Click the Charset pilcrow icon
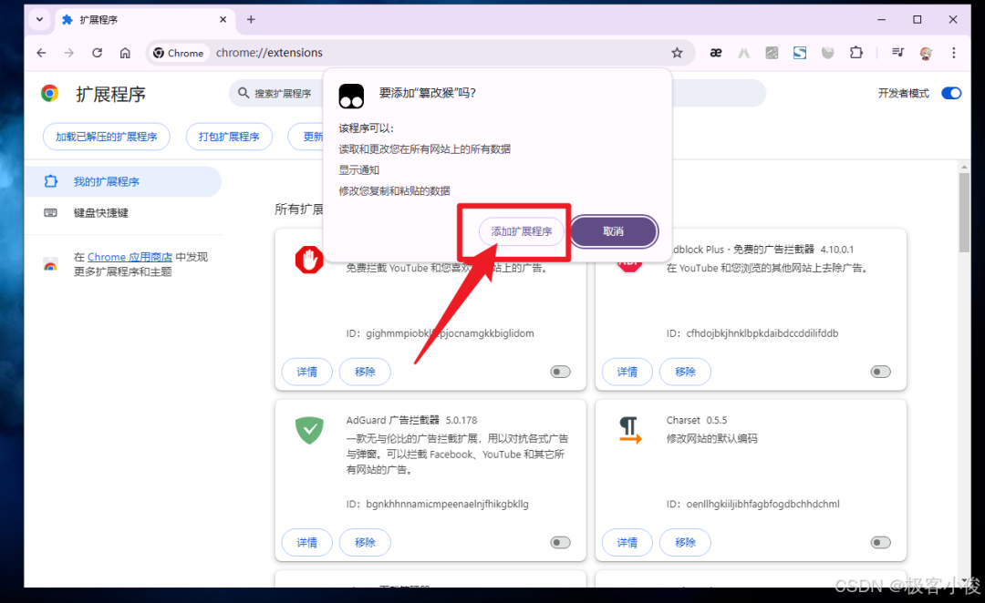The image size is (985, 603). (x=629, y=431)
